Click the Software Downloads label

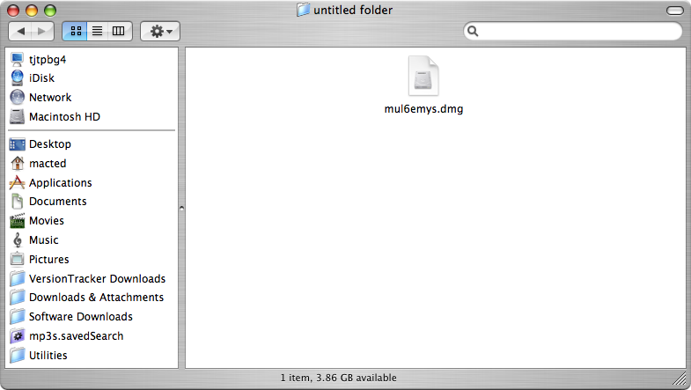(x=81, y=317)
